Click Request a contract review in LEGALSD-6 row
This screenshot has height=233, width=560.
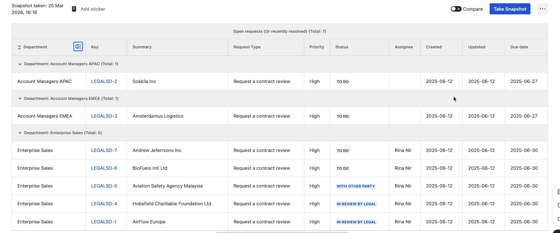tap(262, 168)
